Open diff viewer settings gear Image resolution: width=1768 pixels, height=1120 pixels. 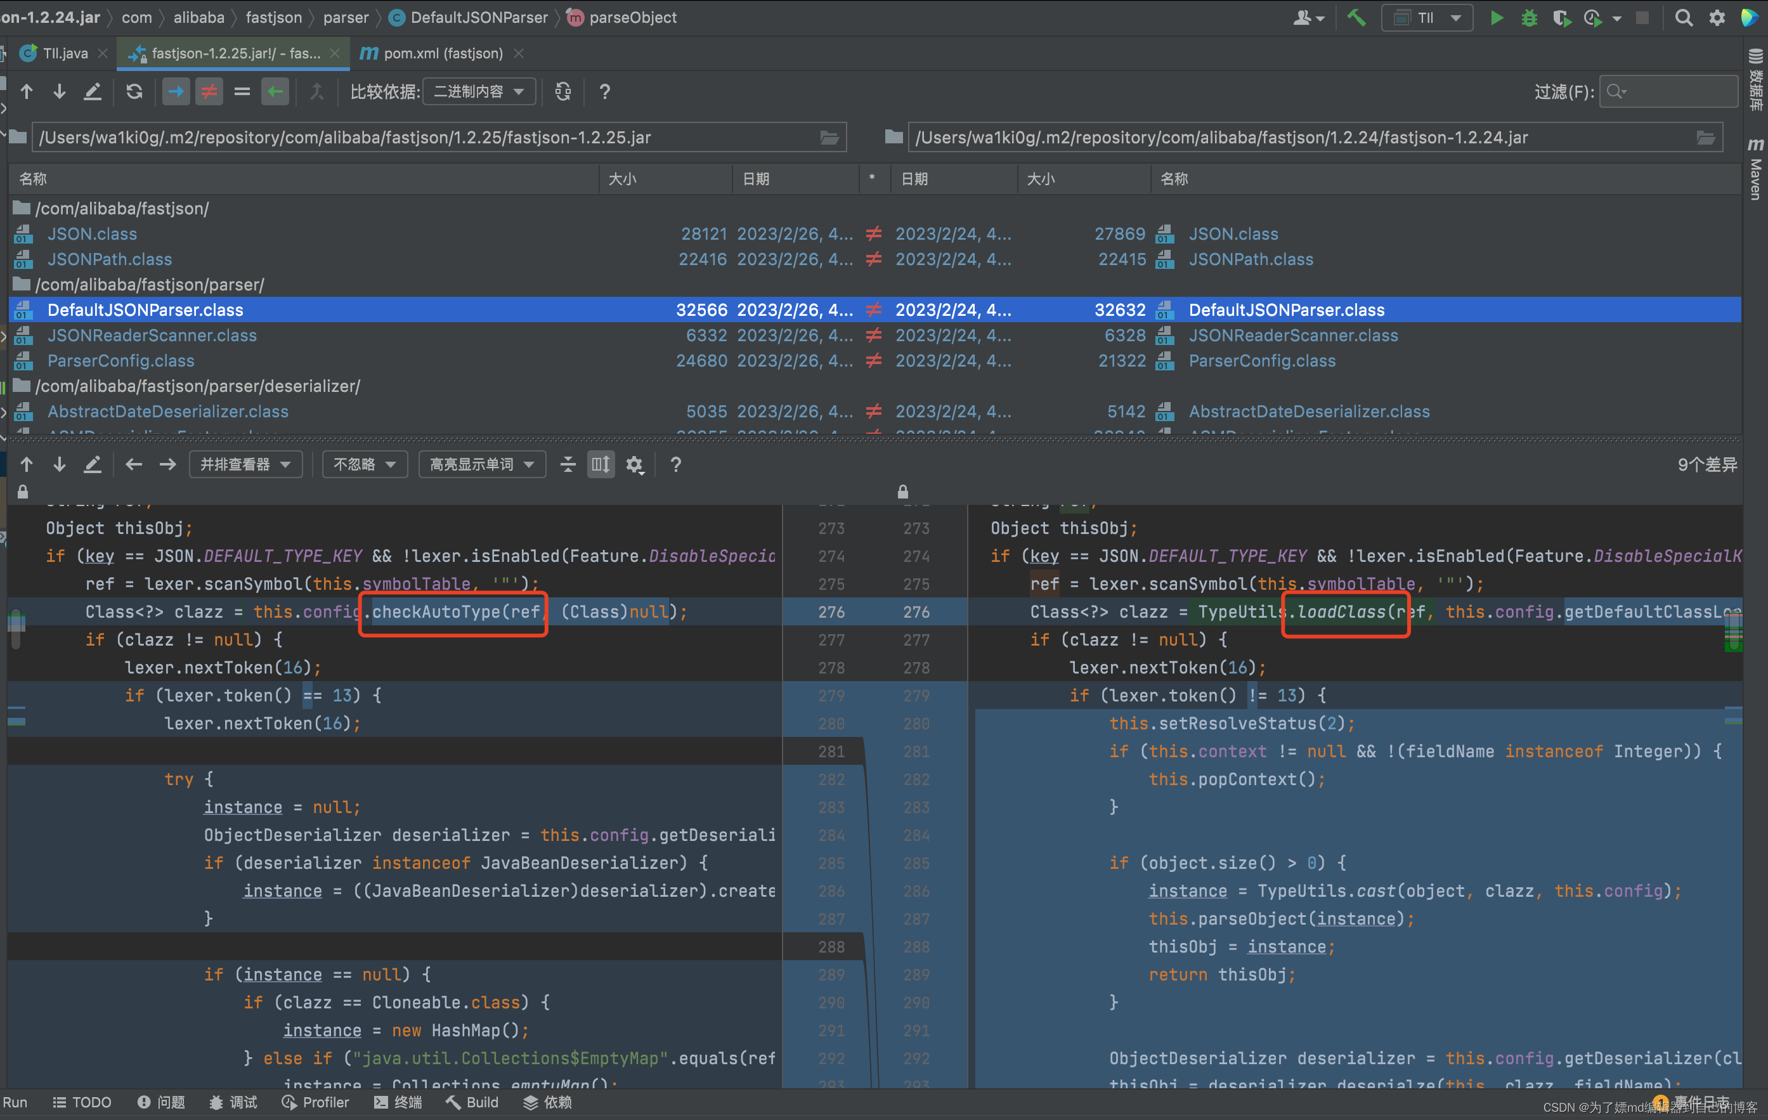[634, 464]
